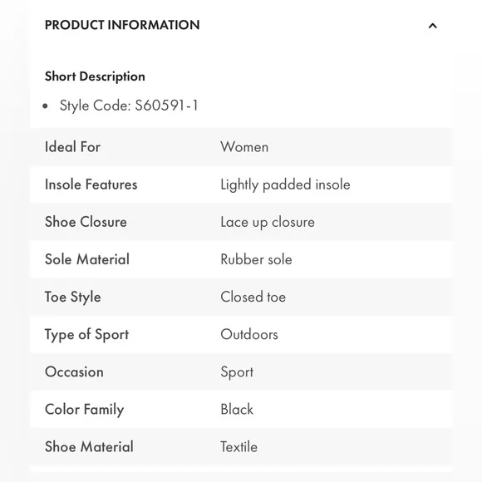Click the Lace up closure value
482x482 pixels.
pos(268,222)
